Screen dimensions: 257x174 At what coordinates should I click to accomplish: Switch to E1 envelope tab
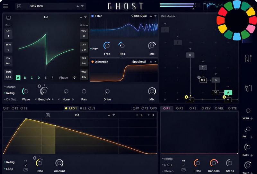coord(6,108)
